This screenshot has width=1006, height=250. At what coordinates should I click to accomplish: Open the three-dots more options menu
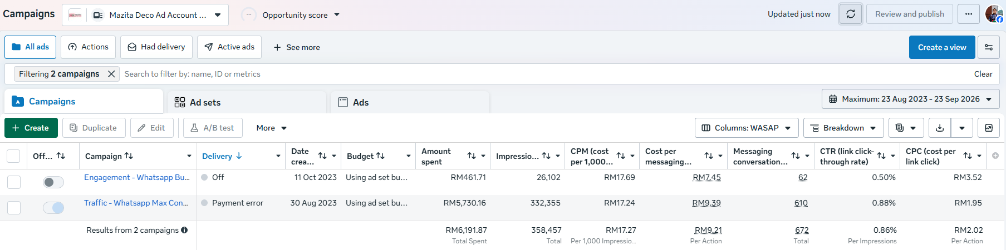pyautogui.click(x=969, y=14)
